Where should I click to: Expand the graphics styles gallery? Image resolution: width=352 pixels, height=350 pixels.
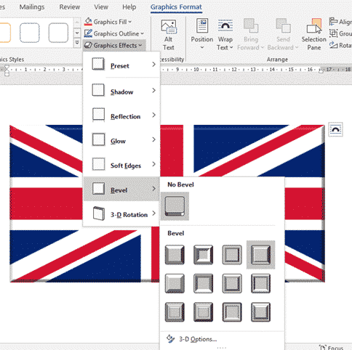(x=77, y=43)
